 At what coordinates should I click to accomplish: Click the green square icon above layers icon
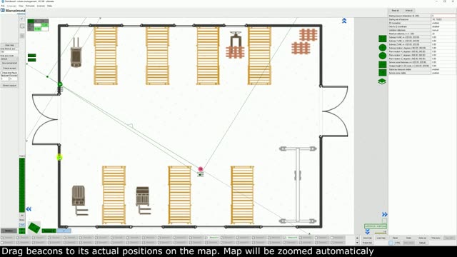point(383,73)
